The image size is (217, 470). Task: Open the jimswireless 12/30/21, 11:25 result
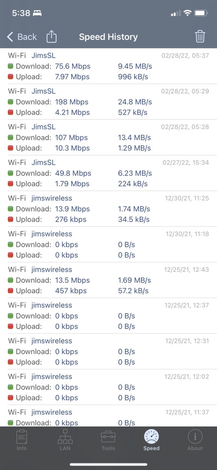point(108,209)
